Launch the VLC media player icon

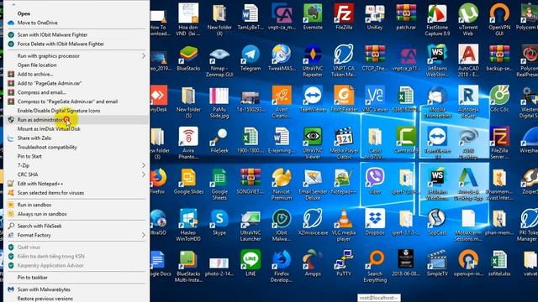(344, 226)
